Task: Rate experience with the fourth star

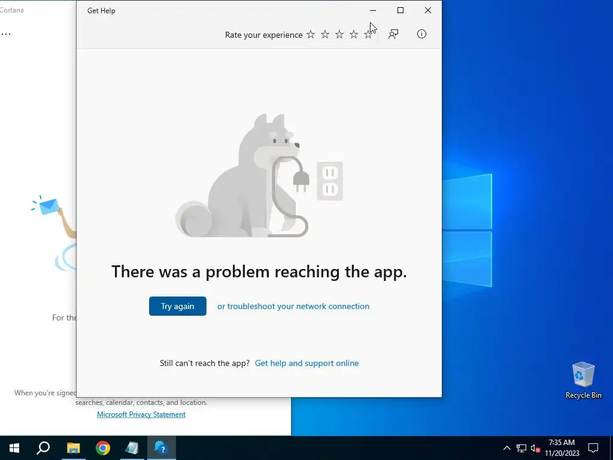Action: [x=354, y=34]
